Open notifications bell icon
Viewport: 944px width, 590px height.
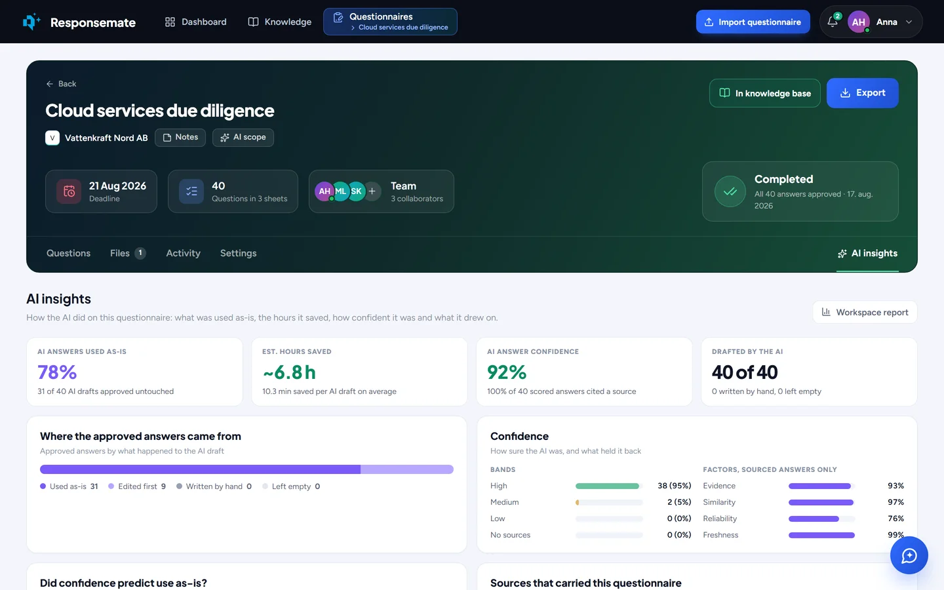[833, 22]
